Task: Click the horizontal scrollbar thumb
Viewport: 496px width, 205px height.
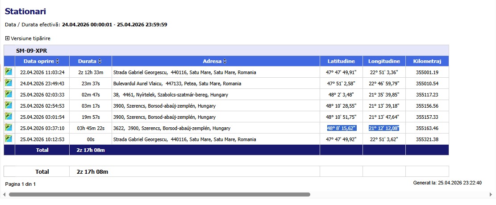Action: (159, 195)
